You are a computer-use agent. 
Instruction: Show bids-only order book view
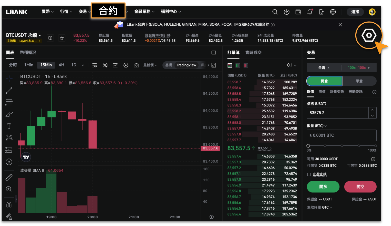pos(238,65)
